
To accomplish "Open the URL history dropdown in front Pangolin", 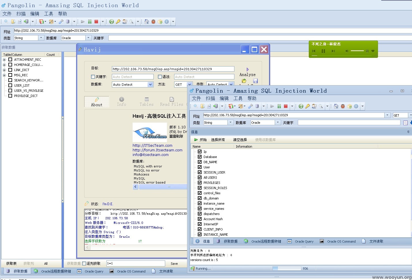I will pos(387,115).
